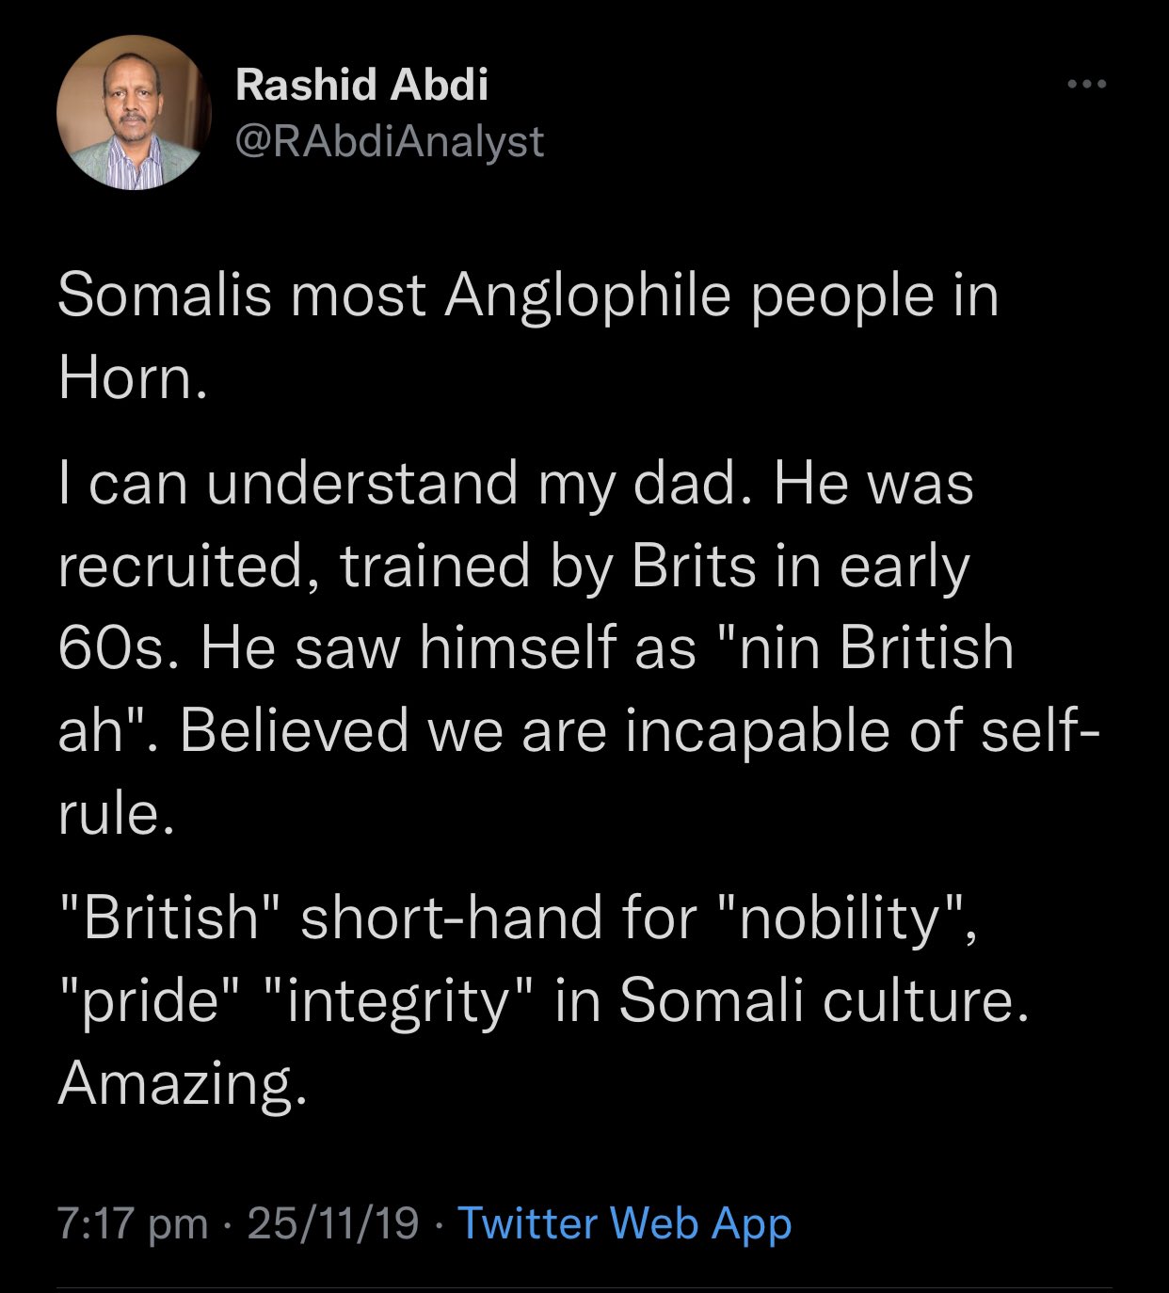Screen dimensions: 1169x1293
Task: Click the 7:17 pm timestamp
Action: click(133, 1223)
